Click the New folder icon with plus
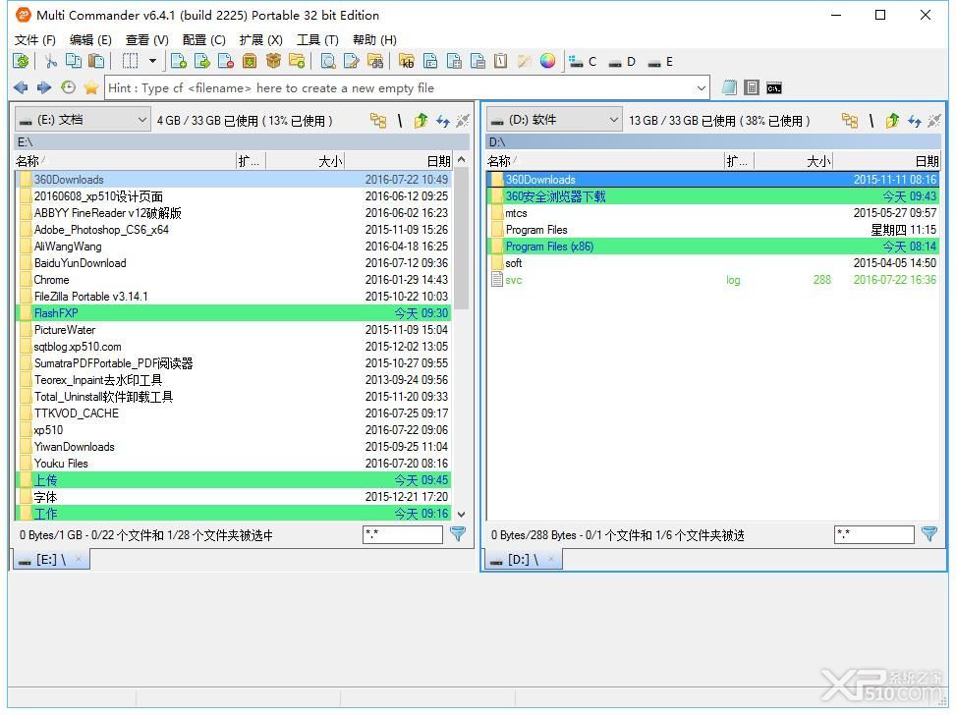The height and width of the screenshot is (715, 956). pyautogui.click(x=297, y=61)
